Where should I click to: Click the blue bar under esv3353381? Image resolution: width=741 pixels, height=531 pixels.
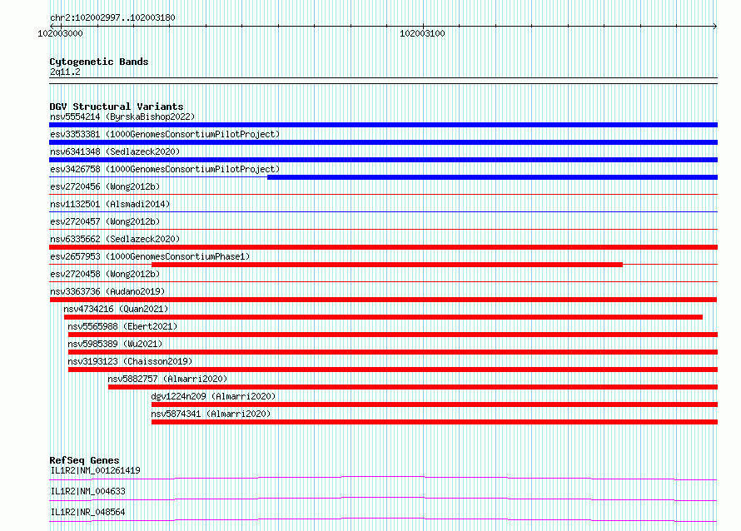[383, 142]
